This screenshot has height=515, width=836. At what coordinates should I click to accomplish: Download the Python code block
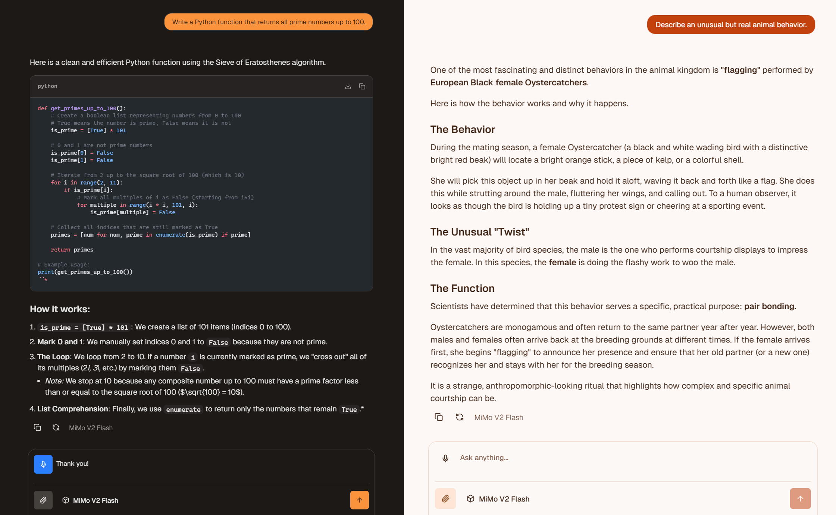tap(348, 86)
